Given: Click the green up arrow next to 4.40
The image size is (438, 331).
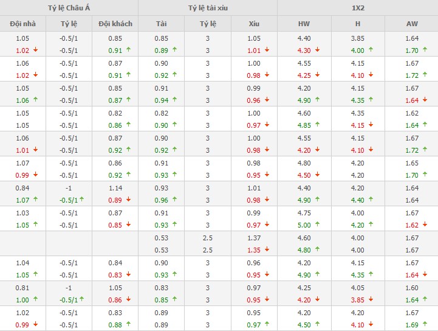Looking at the screenshot, I should [371, 200].
